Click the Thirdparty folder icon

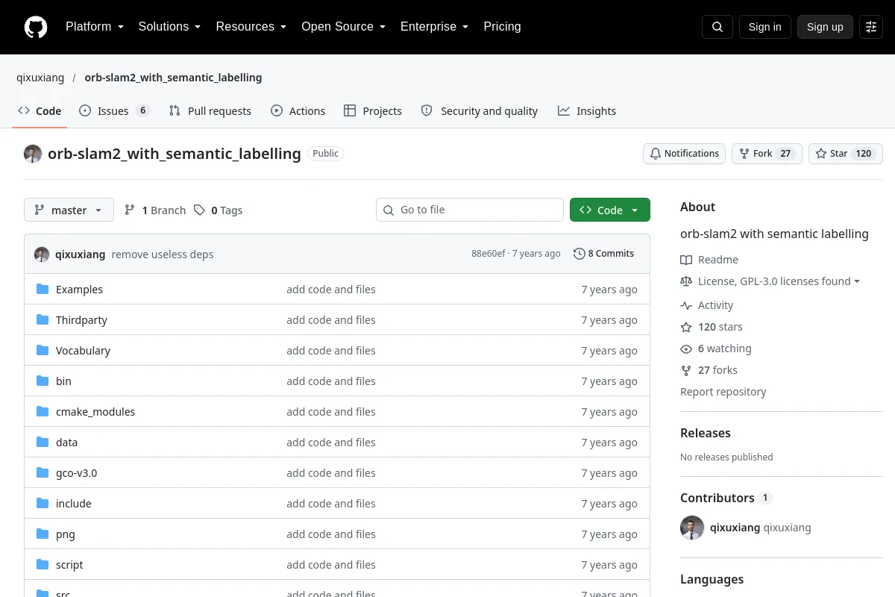pos(43,320)
